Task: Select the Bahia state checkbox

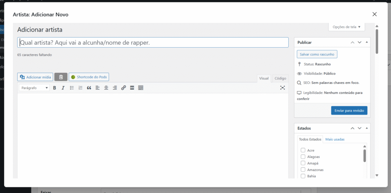Action: click(x=303, y=176)
